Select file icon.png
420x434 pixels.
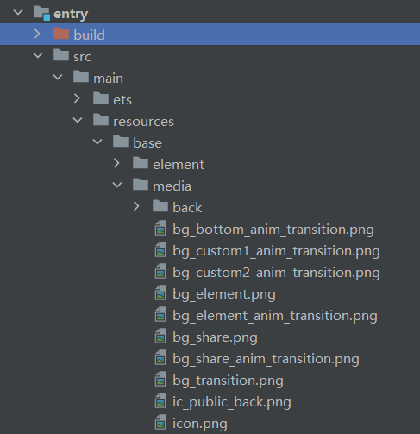200,424
